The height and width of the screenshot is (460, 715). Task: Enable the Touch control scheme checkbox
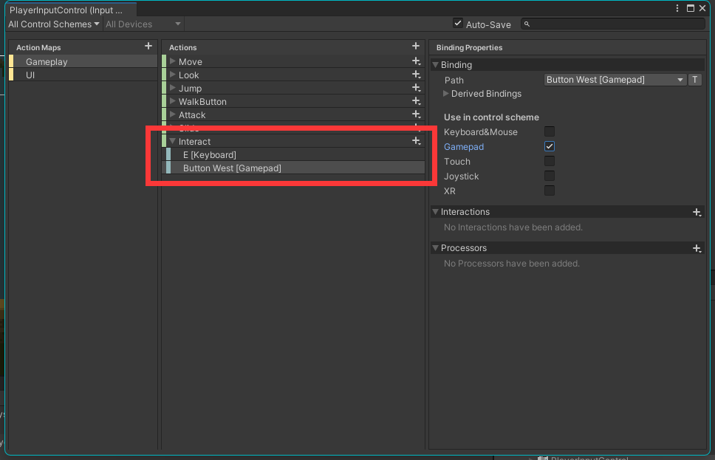[550, 161]
